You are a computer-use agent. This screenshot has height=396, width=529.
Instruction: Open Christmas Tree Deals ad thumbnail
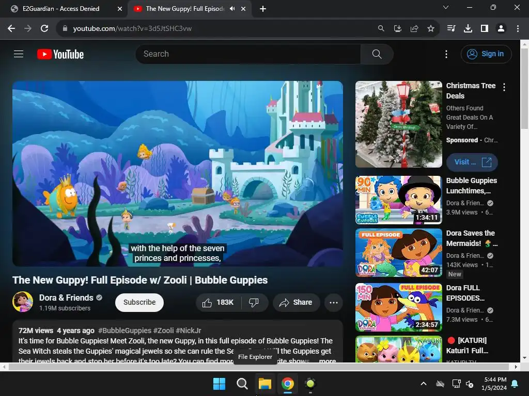398,124
